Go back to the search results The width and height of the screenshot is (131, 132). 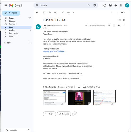tap(37, 13)
